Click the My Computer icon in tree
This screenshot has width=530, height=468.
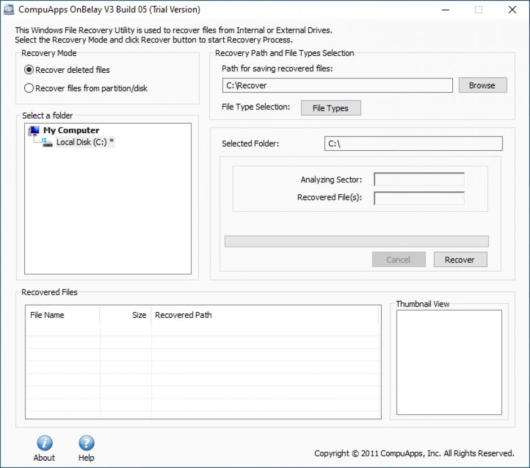(x=34, y=130)
